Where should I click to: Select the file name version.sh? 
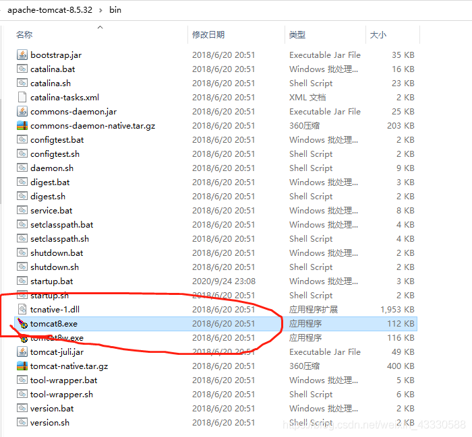pos(50,423)
